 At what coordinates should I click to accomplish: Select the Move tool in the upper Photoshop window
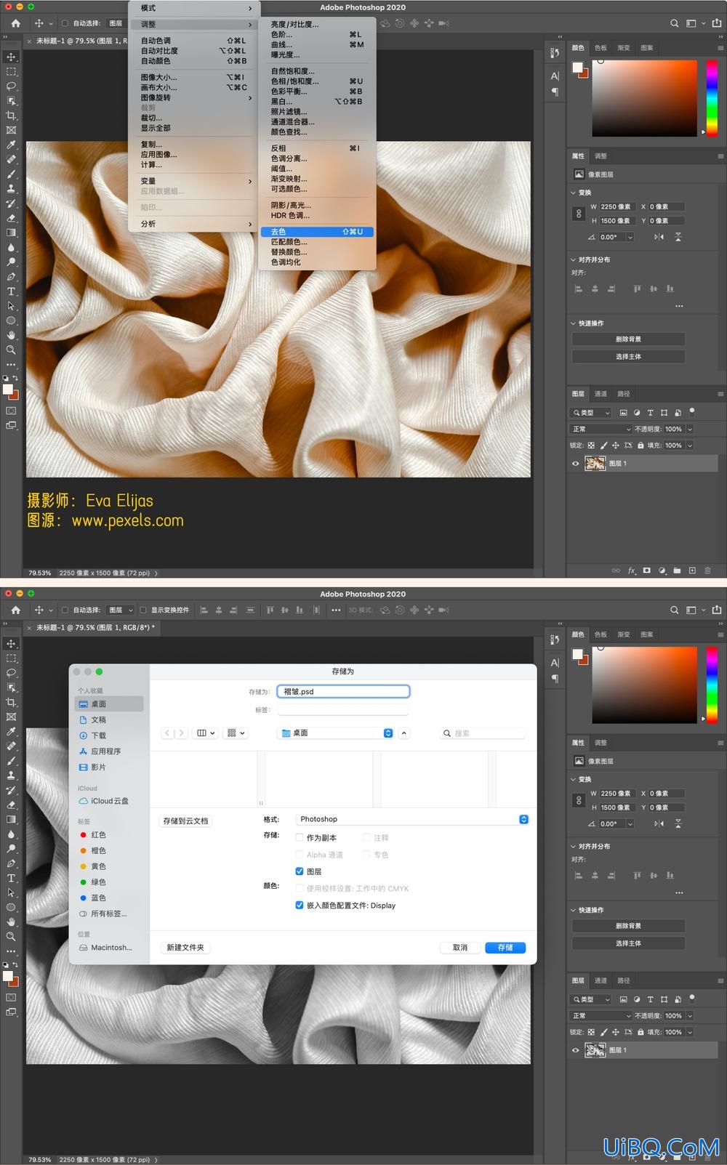point(11,57)
